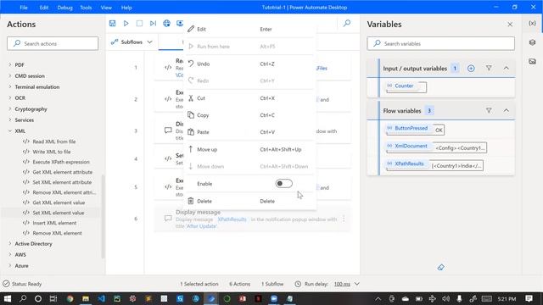Choose Delete in the context menu
This screenshot has height=305, width=543.
point(250,201)
